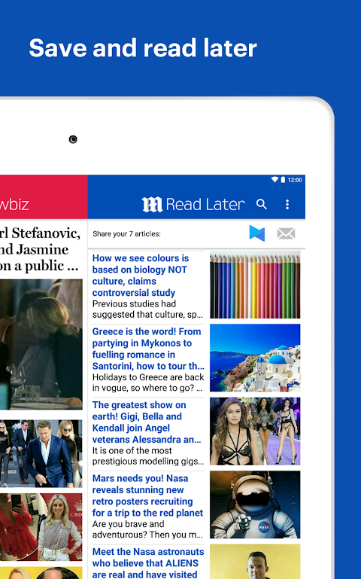
Task: Open 'Mars needs you! Nasa' article headline
Action: [x=147, y=495]
